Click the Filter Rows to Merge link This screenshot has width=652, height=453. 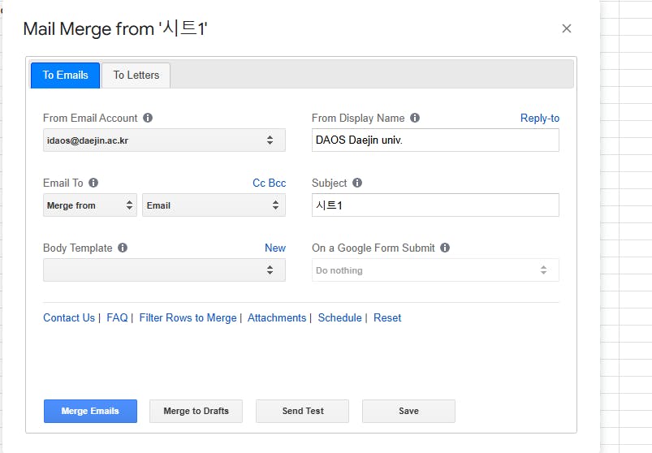[x=188, y=317]
